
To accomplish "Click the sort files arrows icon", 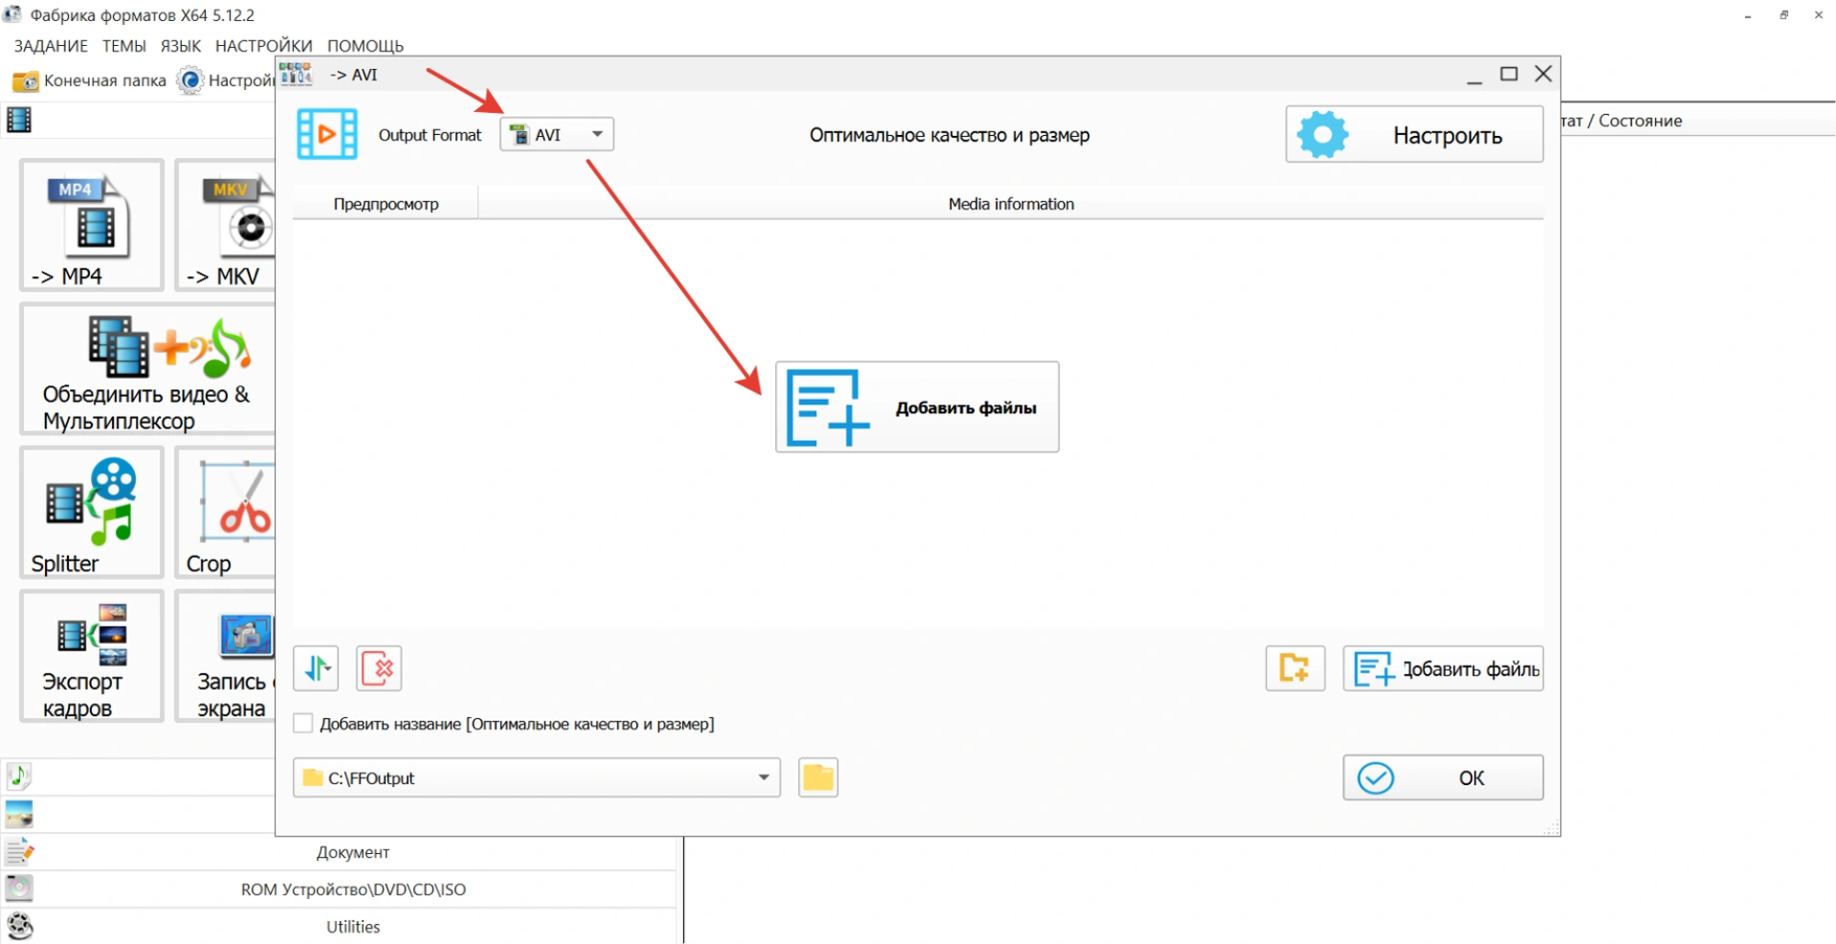I will click(x=316, y=669).
